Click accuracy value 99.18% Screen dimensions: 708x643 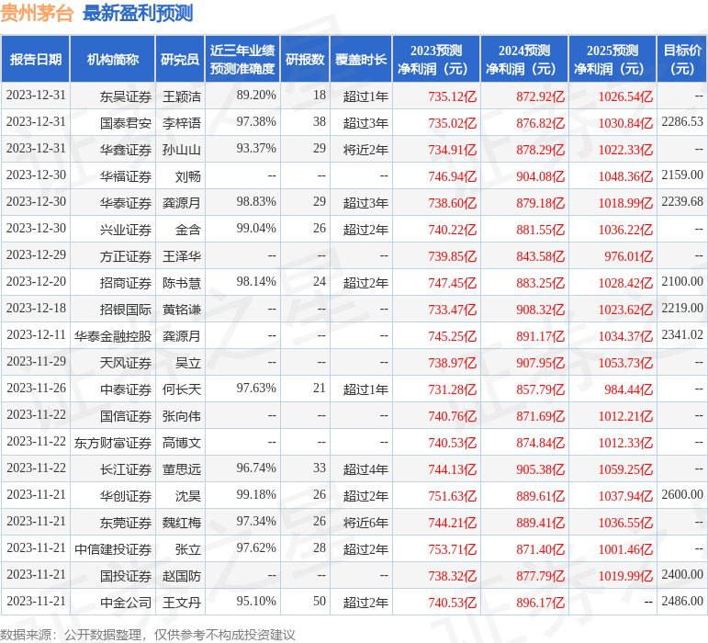[256, 494]
